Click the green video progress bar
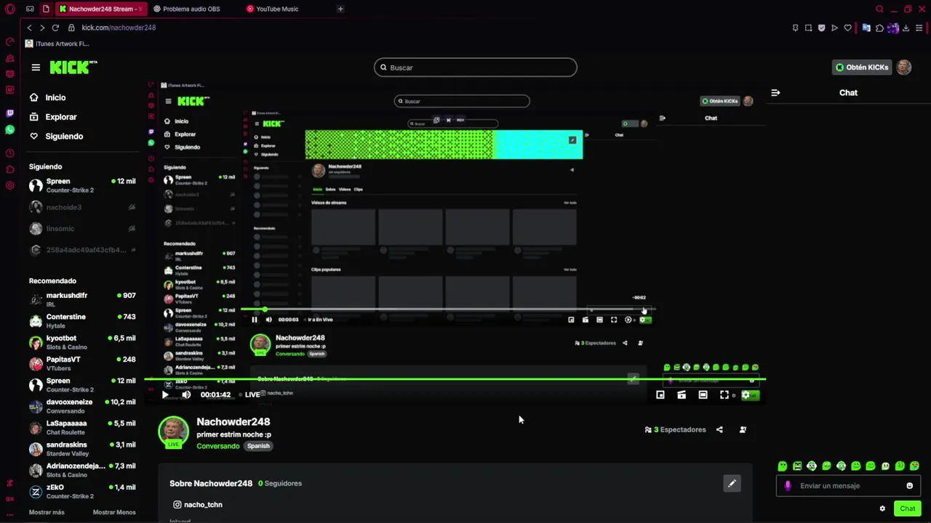This screenshot has height=523, width=931. (455, 378)
